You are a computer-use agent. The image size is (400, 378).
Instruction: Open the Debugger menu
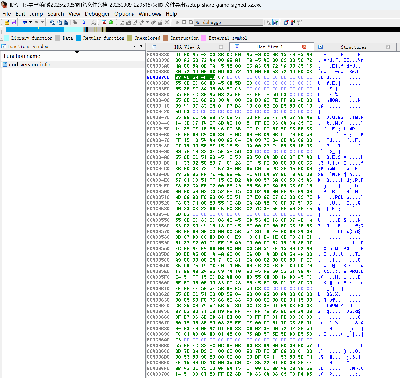97,14
